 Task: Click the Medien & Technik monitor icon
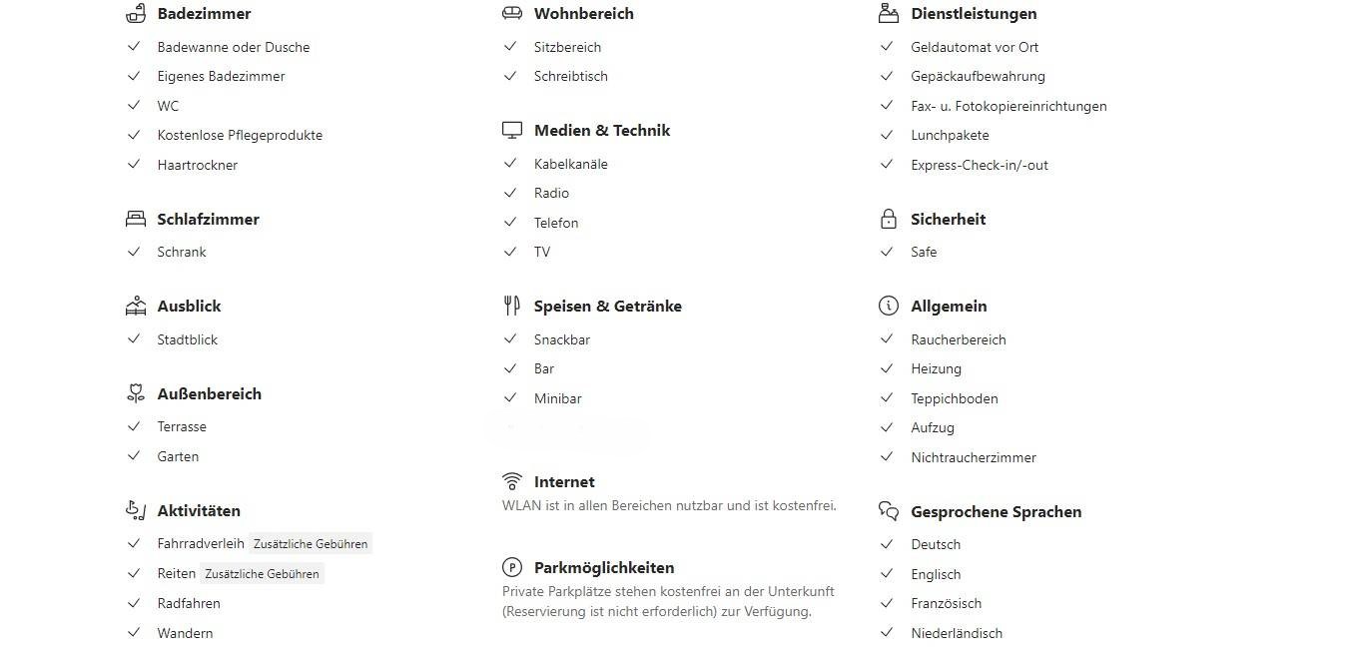512,130
